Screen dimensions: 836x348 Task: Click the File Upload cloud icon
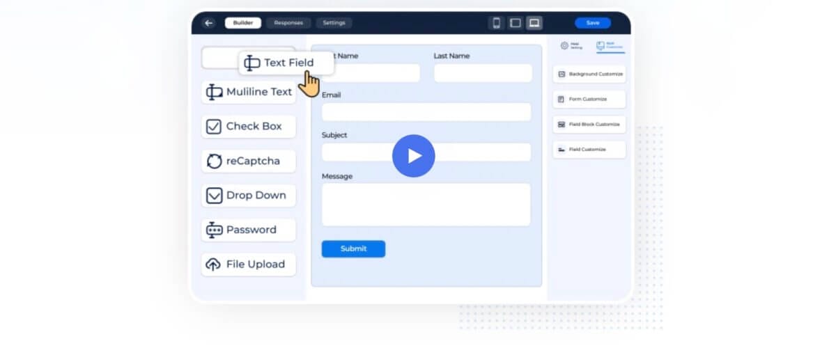click(x=214, y=264)
